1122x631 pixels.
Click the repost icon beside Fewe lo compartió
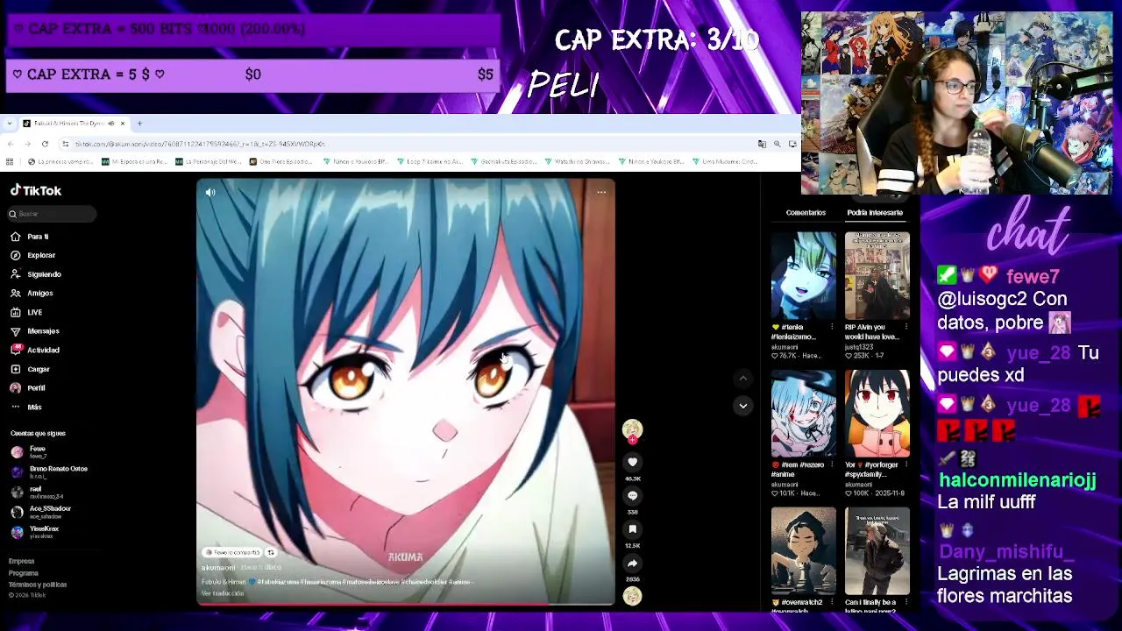(271, 553)
